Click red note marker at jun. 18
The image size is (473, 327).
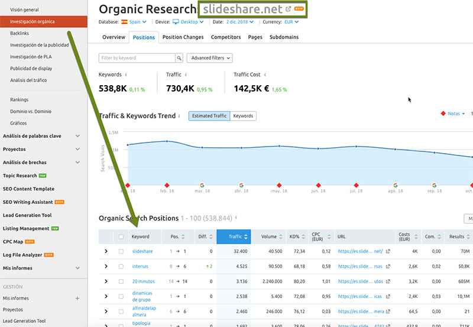[318, 185]
